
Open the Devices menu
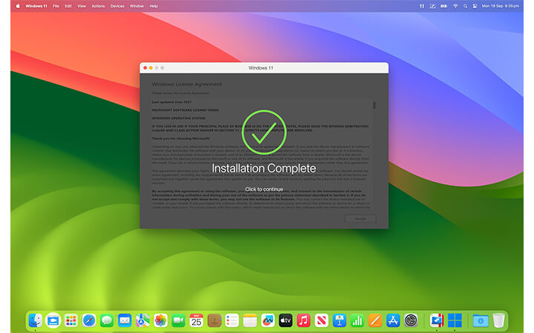117,6
